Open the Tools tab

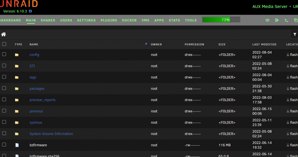point(191,20)
